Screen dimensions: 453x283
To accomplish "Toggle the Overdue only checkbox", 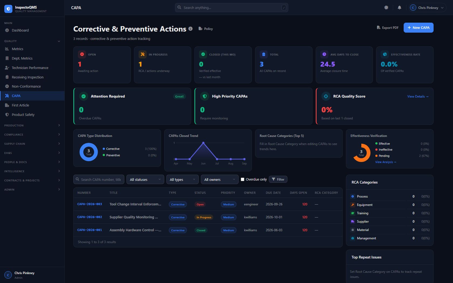I will pyautogui.click(x=242, y=179).
